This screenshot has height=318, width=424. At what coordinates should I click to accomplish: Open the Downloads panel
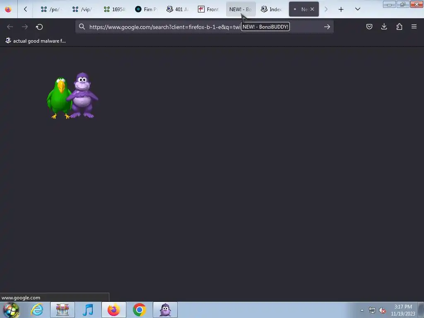pos(384,26)
